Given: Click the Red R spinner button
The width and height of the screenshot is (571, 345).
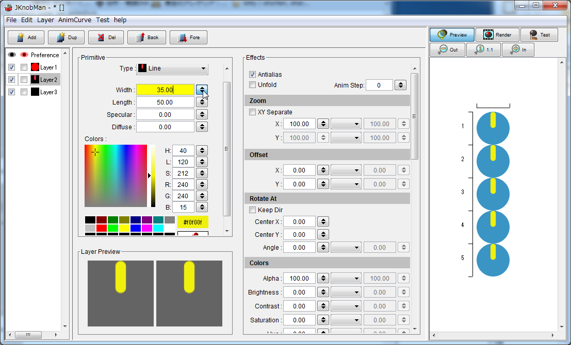Looking at the screenshot, I should point(202,184).
